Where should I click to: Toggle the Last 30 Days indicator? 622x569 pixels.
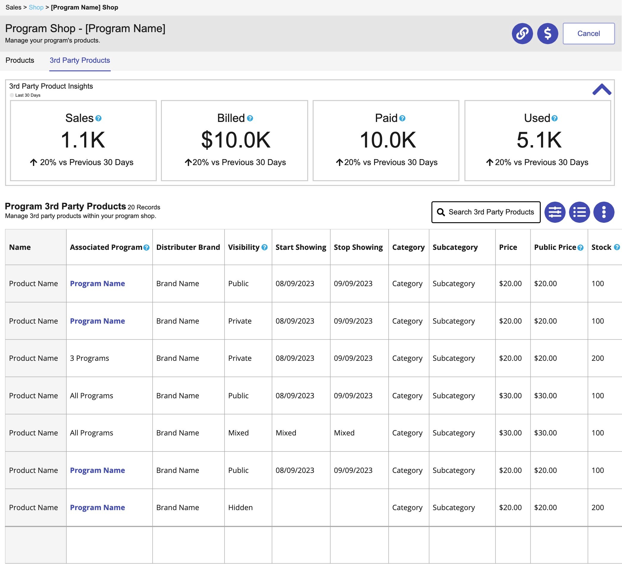[x=12, y=95]
